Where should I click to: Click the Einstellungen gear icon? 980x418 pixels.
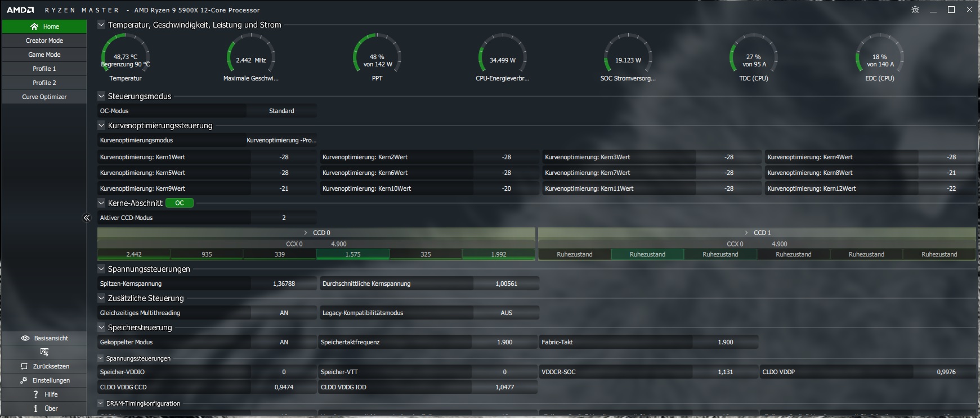tap(24, 380)
